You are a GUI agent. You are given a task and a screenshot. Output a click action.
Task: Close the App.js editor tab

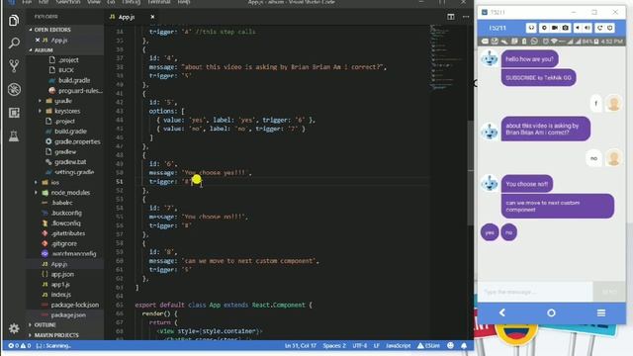(152, 17)
